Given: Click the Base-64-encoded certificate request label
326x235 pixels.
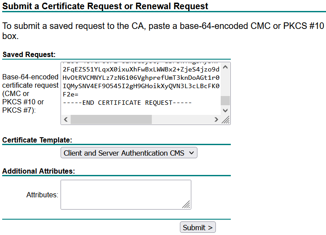Looking at the screenshot, I should pyautogui.click(x=30, y=93).
